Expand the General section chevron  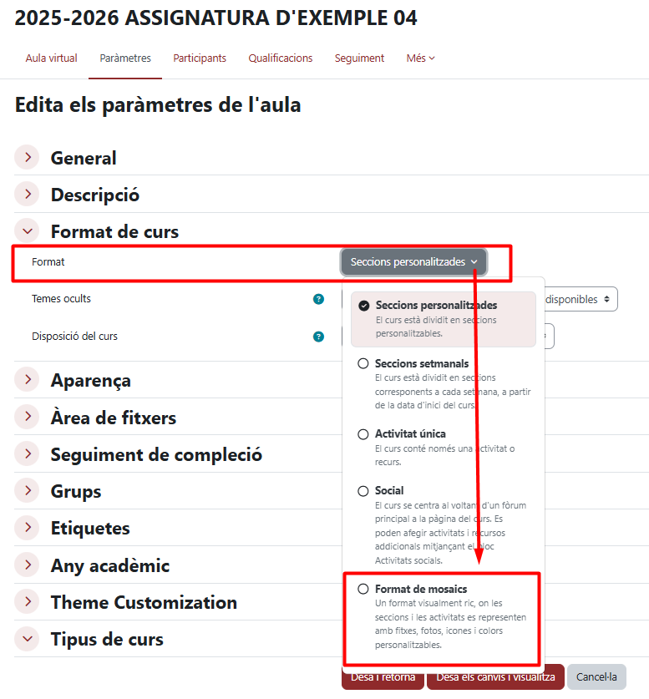tap(28, 158)
